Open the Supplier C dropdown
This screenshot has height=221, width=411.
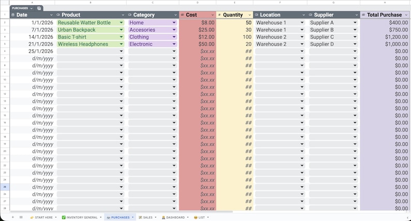tap(355, 37)
